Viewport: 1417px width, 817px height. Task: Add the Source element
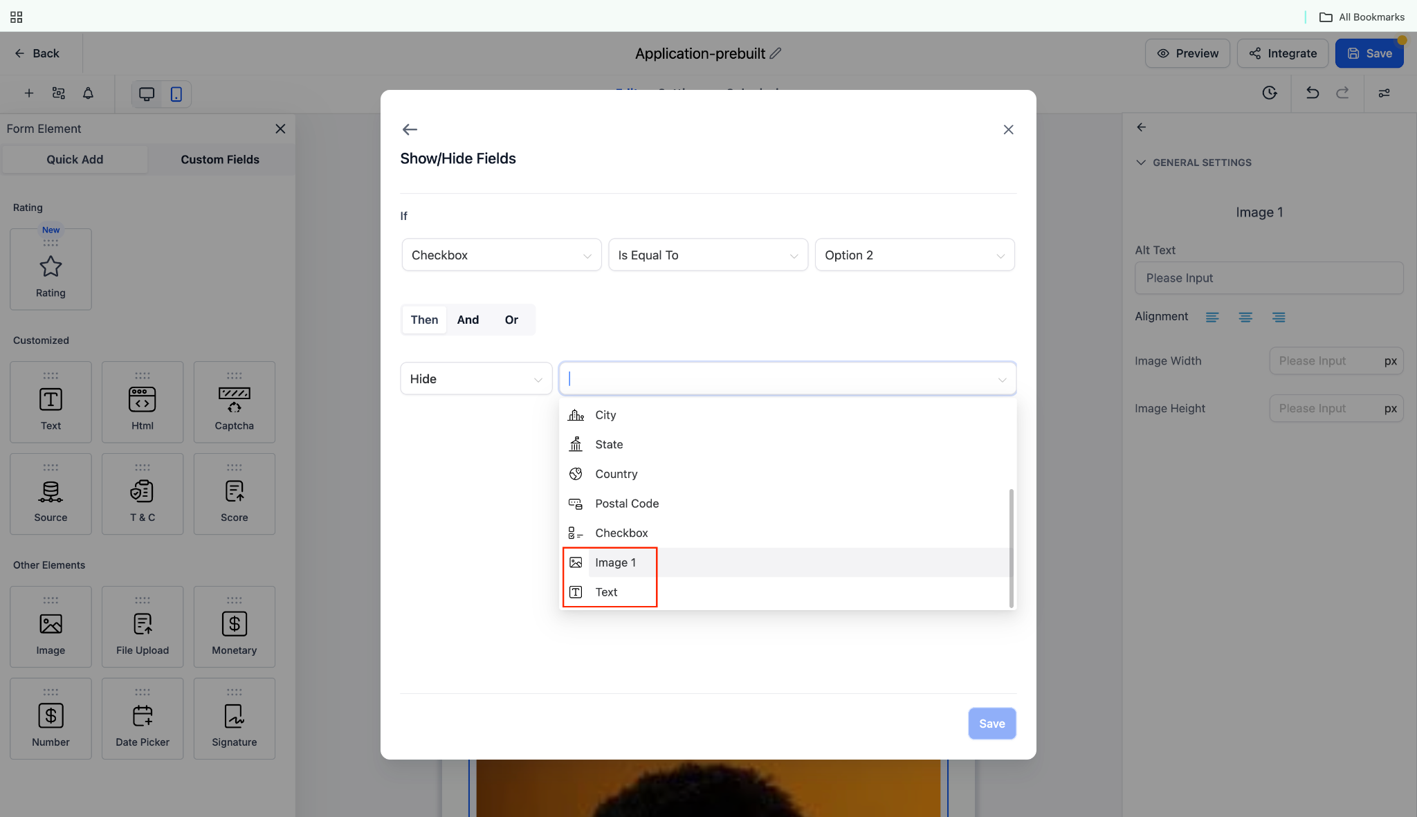[51, 494]
